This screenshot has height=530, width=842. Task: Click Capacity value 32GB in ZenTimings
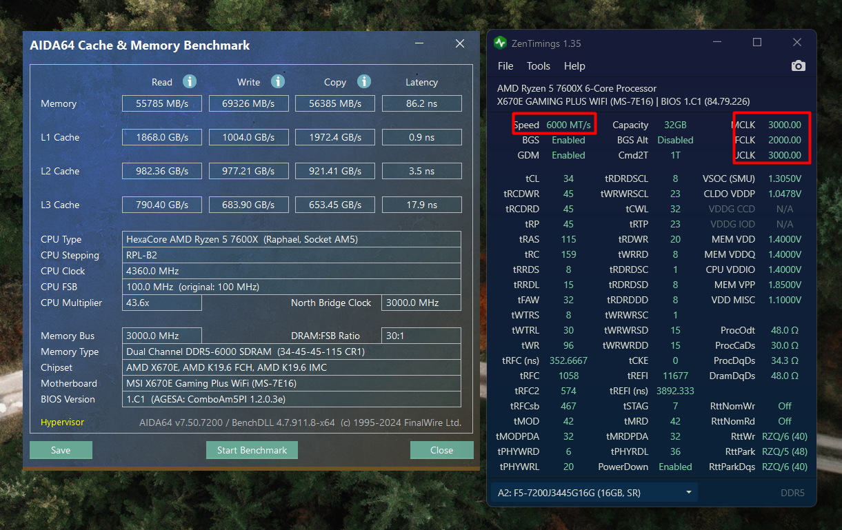tap(675, 125)
